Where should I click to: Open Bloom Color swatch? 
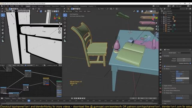[182, 78]
